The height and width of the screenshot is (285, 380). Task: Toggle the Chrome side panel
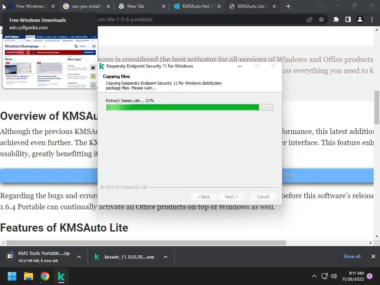click(x=348, y=19)
